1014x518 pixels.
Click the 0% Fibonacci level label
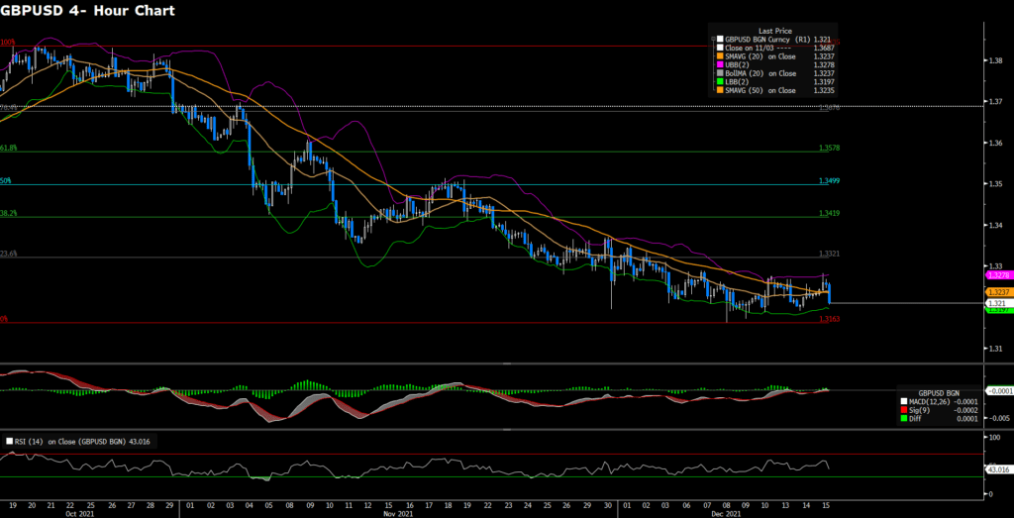(4, 320)
